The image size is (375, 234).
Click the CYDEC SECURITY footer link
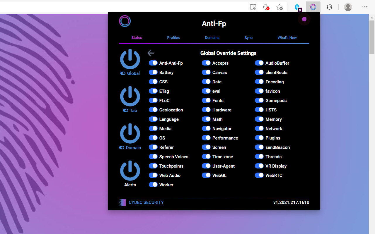click(x=146, y=202)
